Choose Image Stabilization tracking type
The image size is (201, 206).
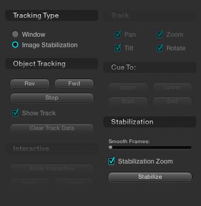[x=15, y=45]
